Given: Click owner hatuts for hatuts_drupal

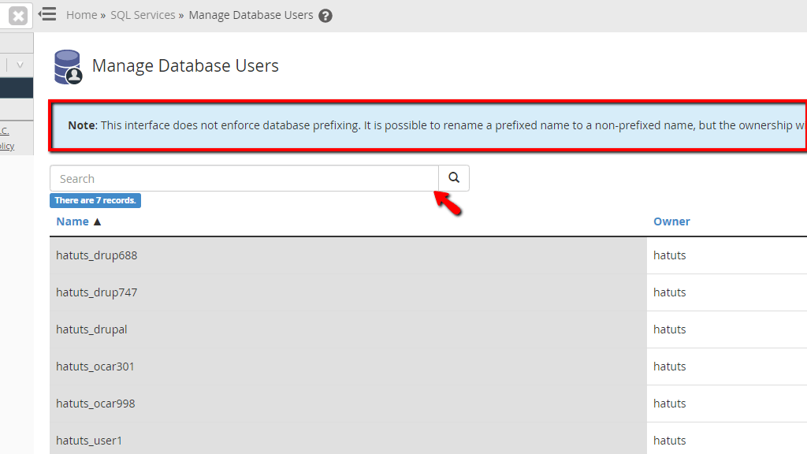Looking at the screenshot, I should coord(669,329).
